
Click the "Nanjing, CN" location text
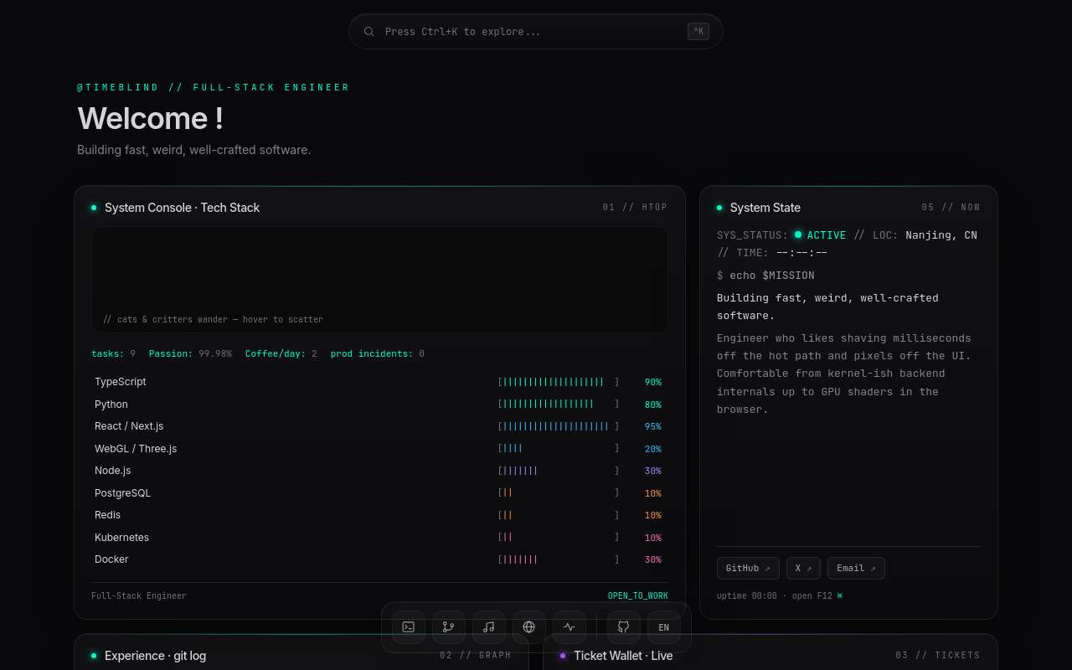coord(941,235)
